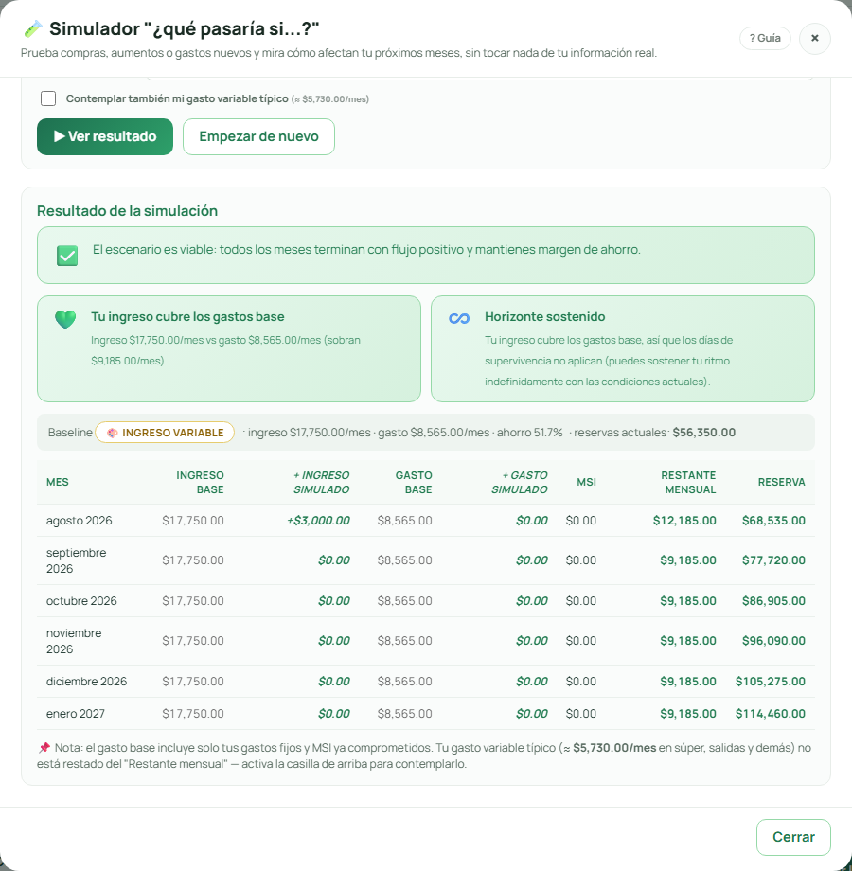Click the $56,350.00 reservas actuales amount
The width and height of the screenshot is (852, 871).
tap(703, 433)
